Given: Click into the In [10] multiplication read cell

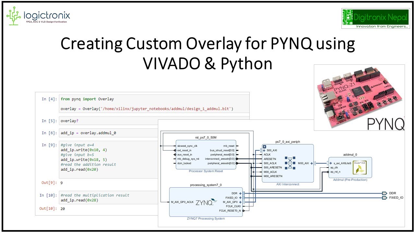Looking at the screenshot, I should [109, 198].
